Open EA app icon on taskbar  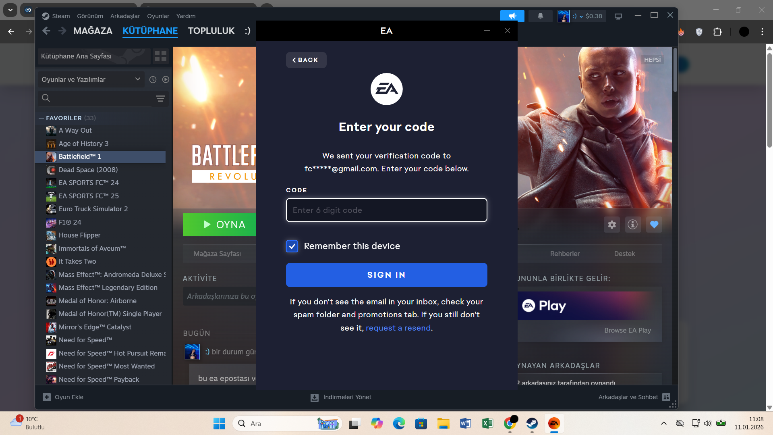(x=554, y=424)
